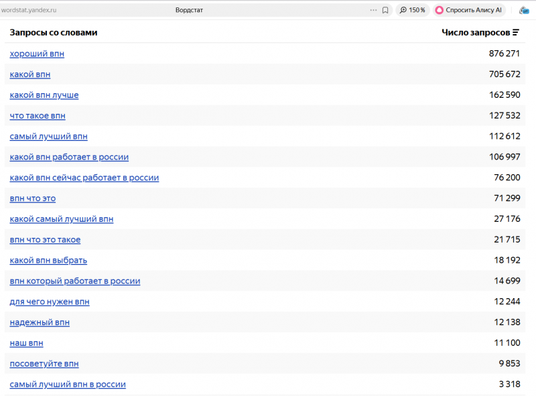Sort by Число запросов column icon
The image size is (536, 396).
(x=516, y=33)
